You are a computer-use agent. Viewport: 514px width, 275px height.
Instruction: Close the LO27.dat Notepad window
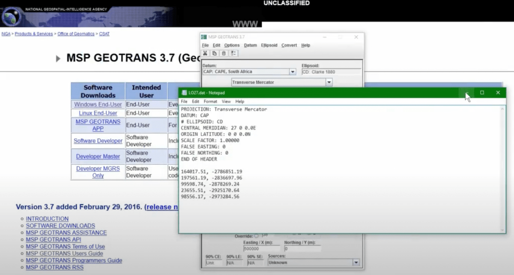click(x=498, y=93)
